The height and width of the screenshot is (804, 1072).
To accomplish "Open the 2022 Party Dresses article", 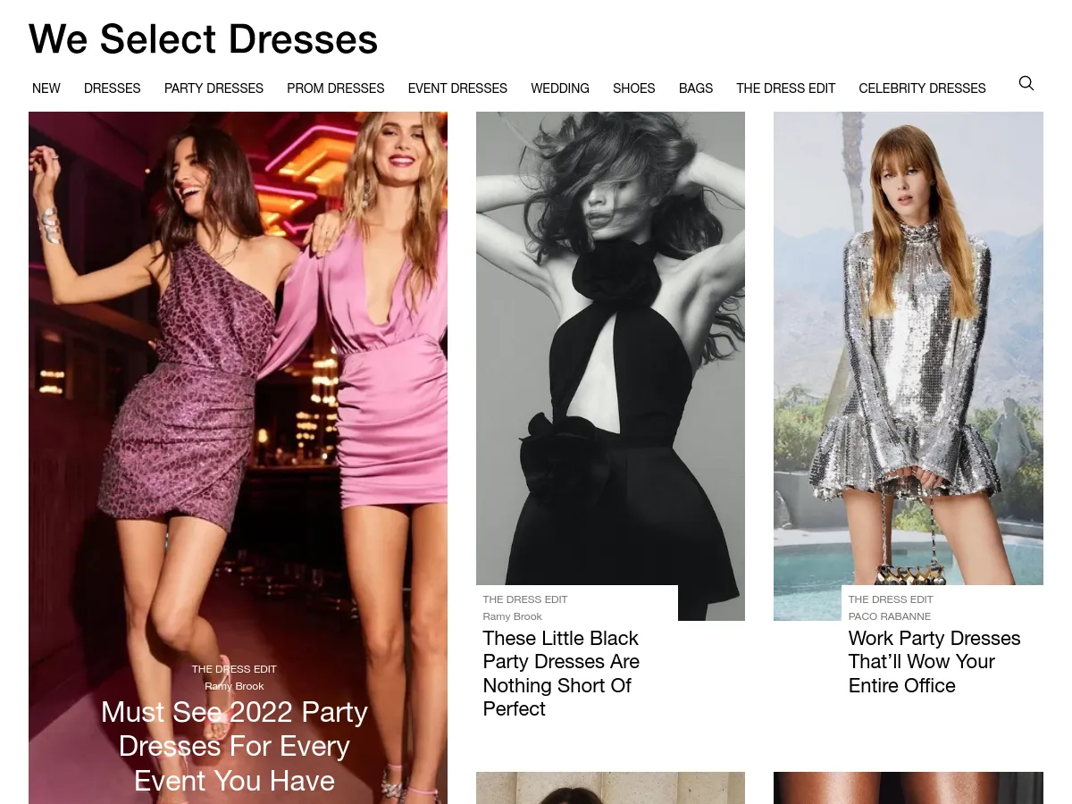I will [x=234, y=746].
